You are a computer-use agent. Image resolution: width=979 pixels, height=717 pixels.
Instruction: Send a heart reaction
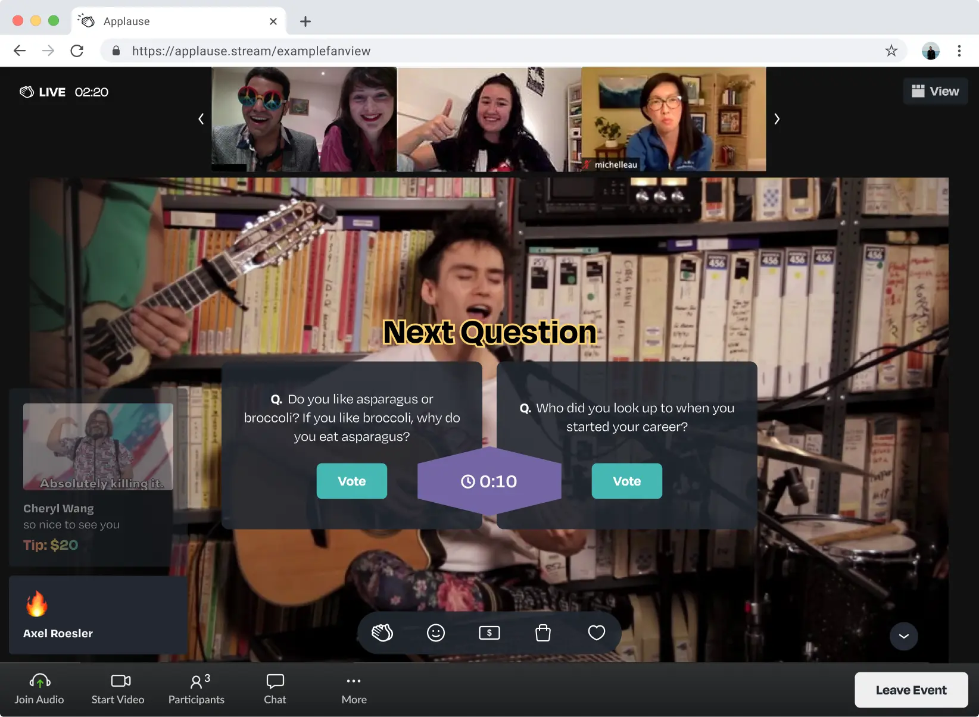click(x=596, y=633)
